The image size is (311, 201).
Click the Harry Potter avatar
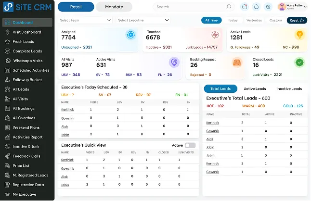point(282,7)
